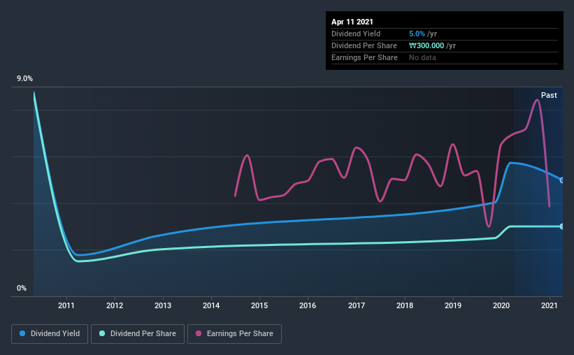Select the 2013 year label on axis

click(x=163, y=305)
